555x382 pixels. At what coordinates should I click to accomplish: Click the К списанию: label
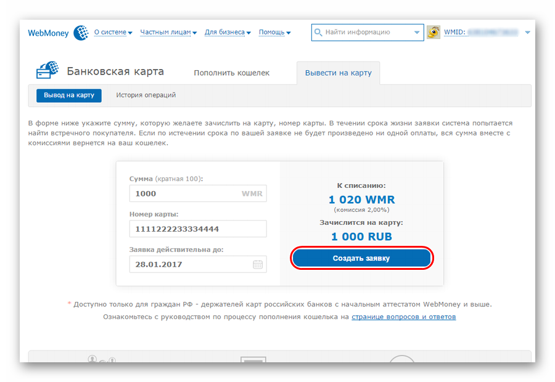point(361,185)
